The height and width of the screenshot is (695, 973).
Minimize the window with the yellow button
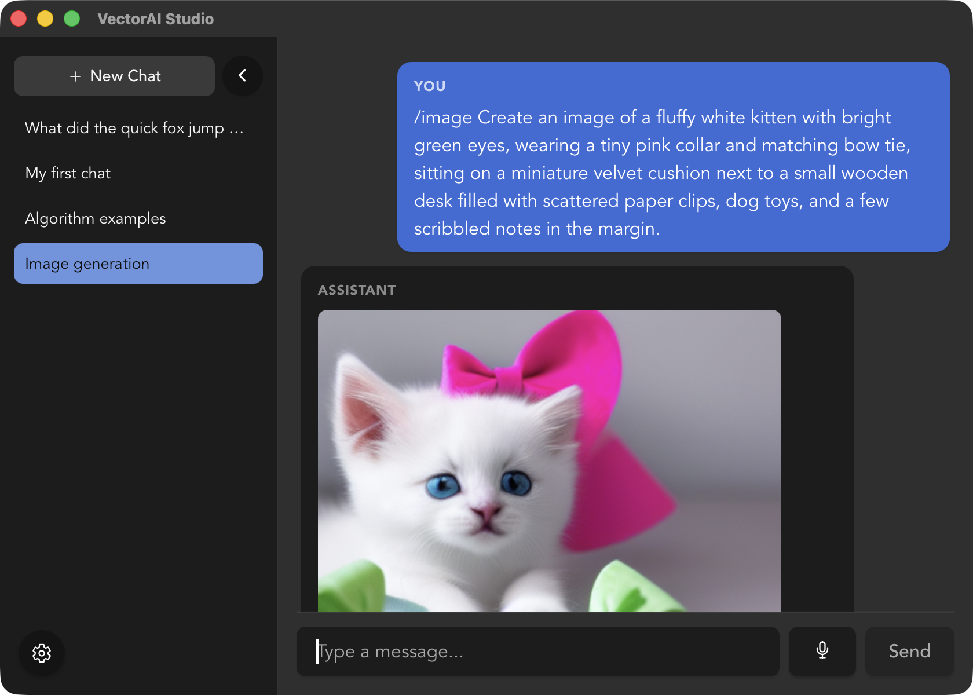(45, 19)
